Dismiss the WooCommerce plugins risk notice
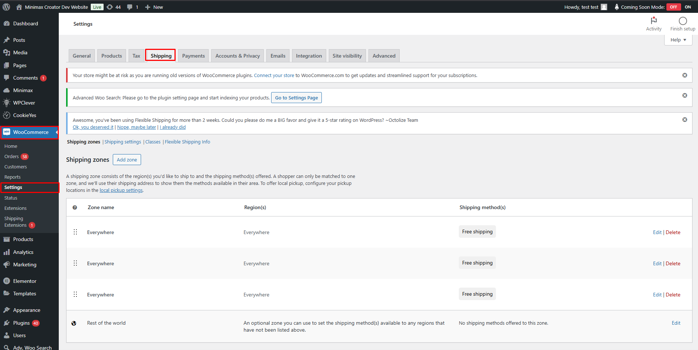This screenshot has height=350, width=698. (684, 75)
